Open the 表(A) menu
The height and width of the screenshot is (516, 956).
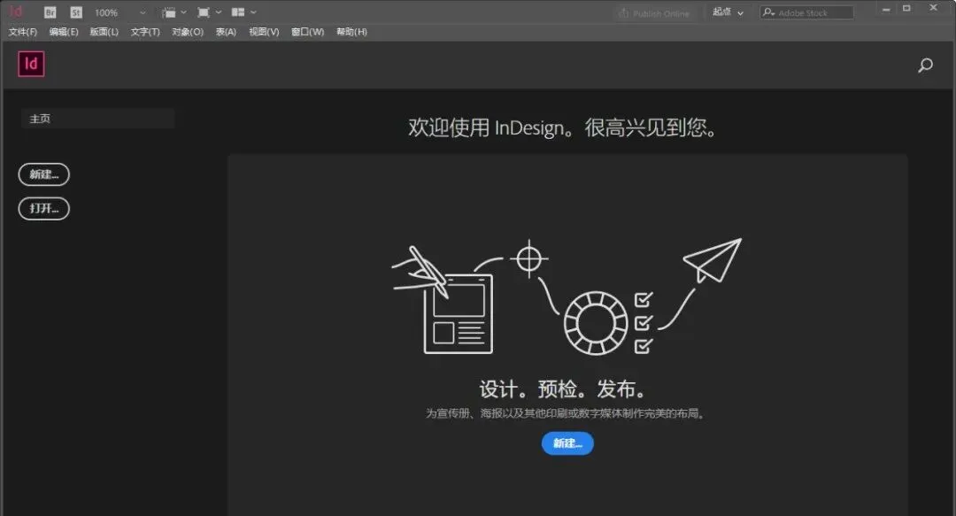(x=226, y=32)
